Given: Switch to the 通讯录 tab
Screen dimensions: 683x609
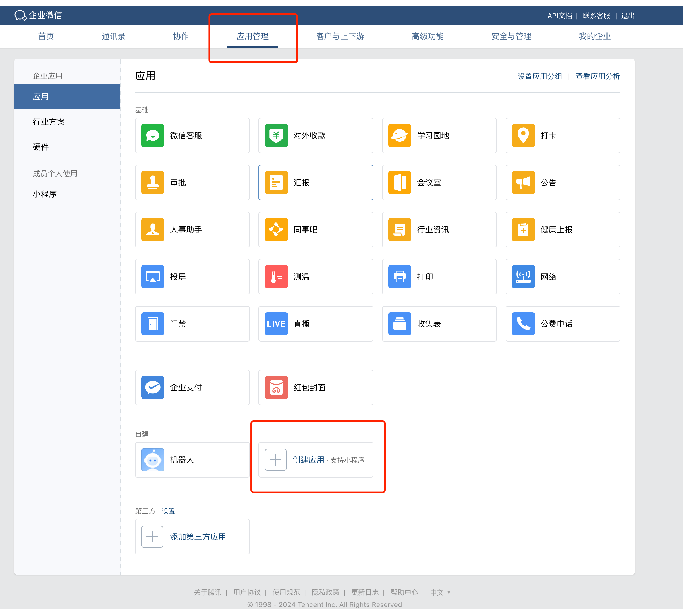Looking at the screenshot, I should point(113,36).
